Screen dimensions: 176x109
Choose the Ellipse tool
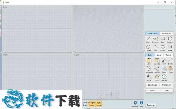point(163,48)
